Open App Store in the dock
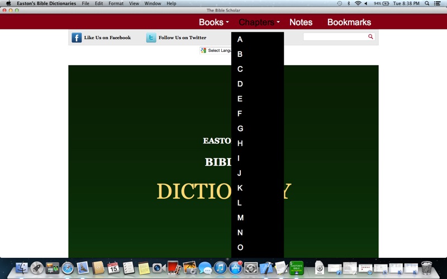 click(x=235, y=268)
